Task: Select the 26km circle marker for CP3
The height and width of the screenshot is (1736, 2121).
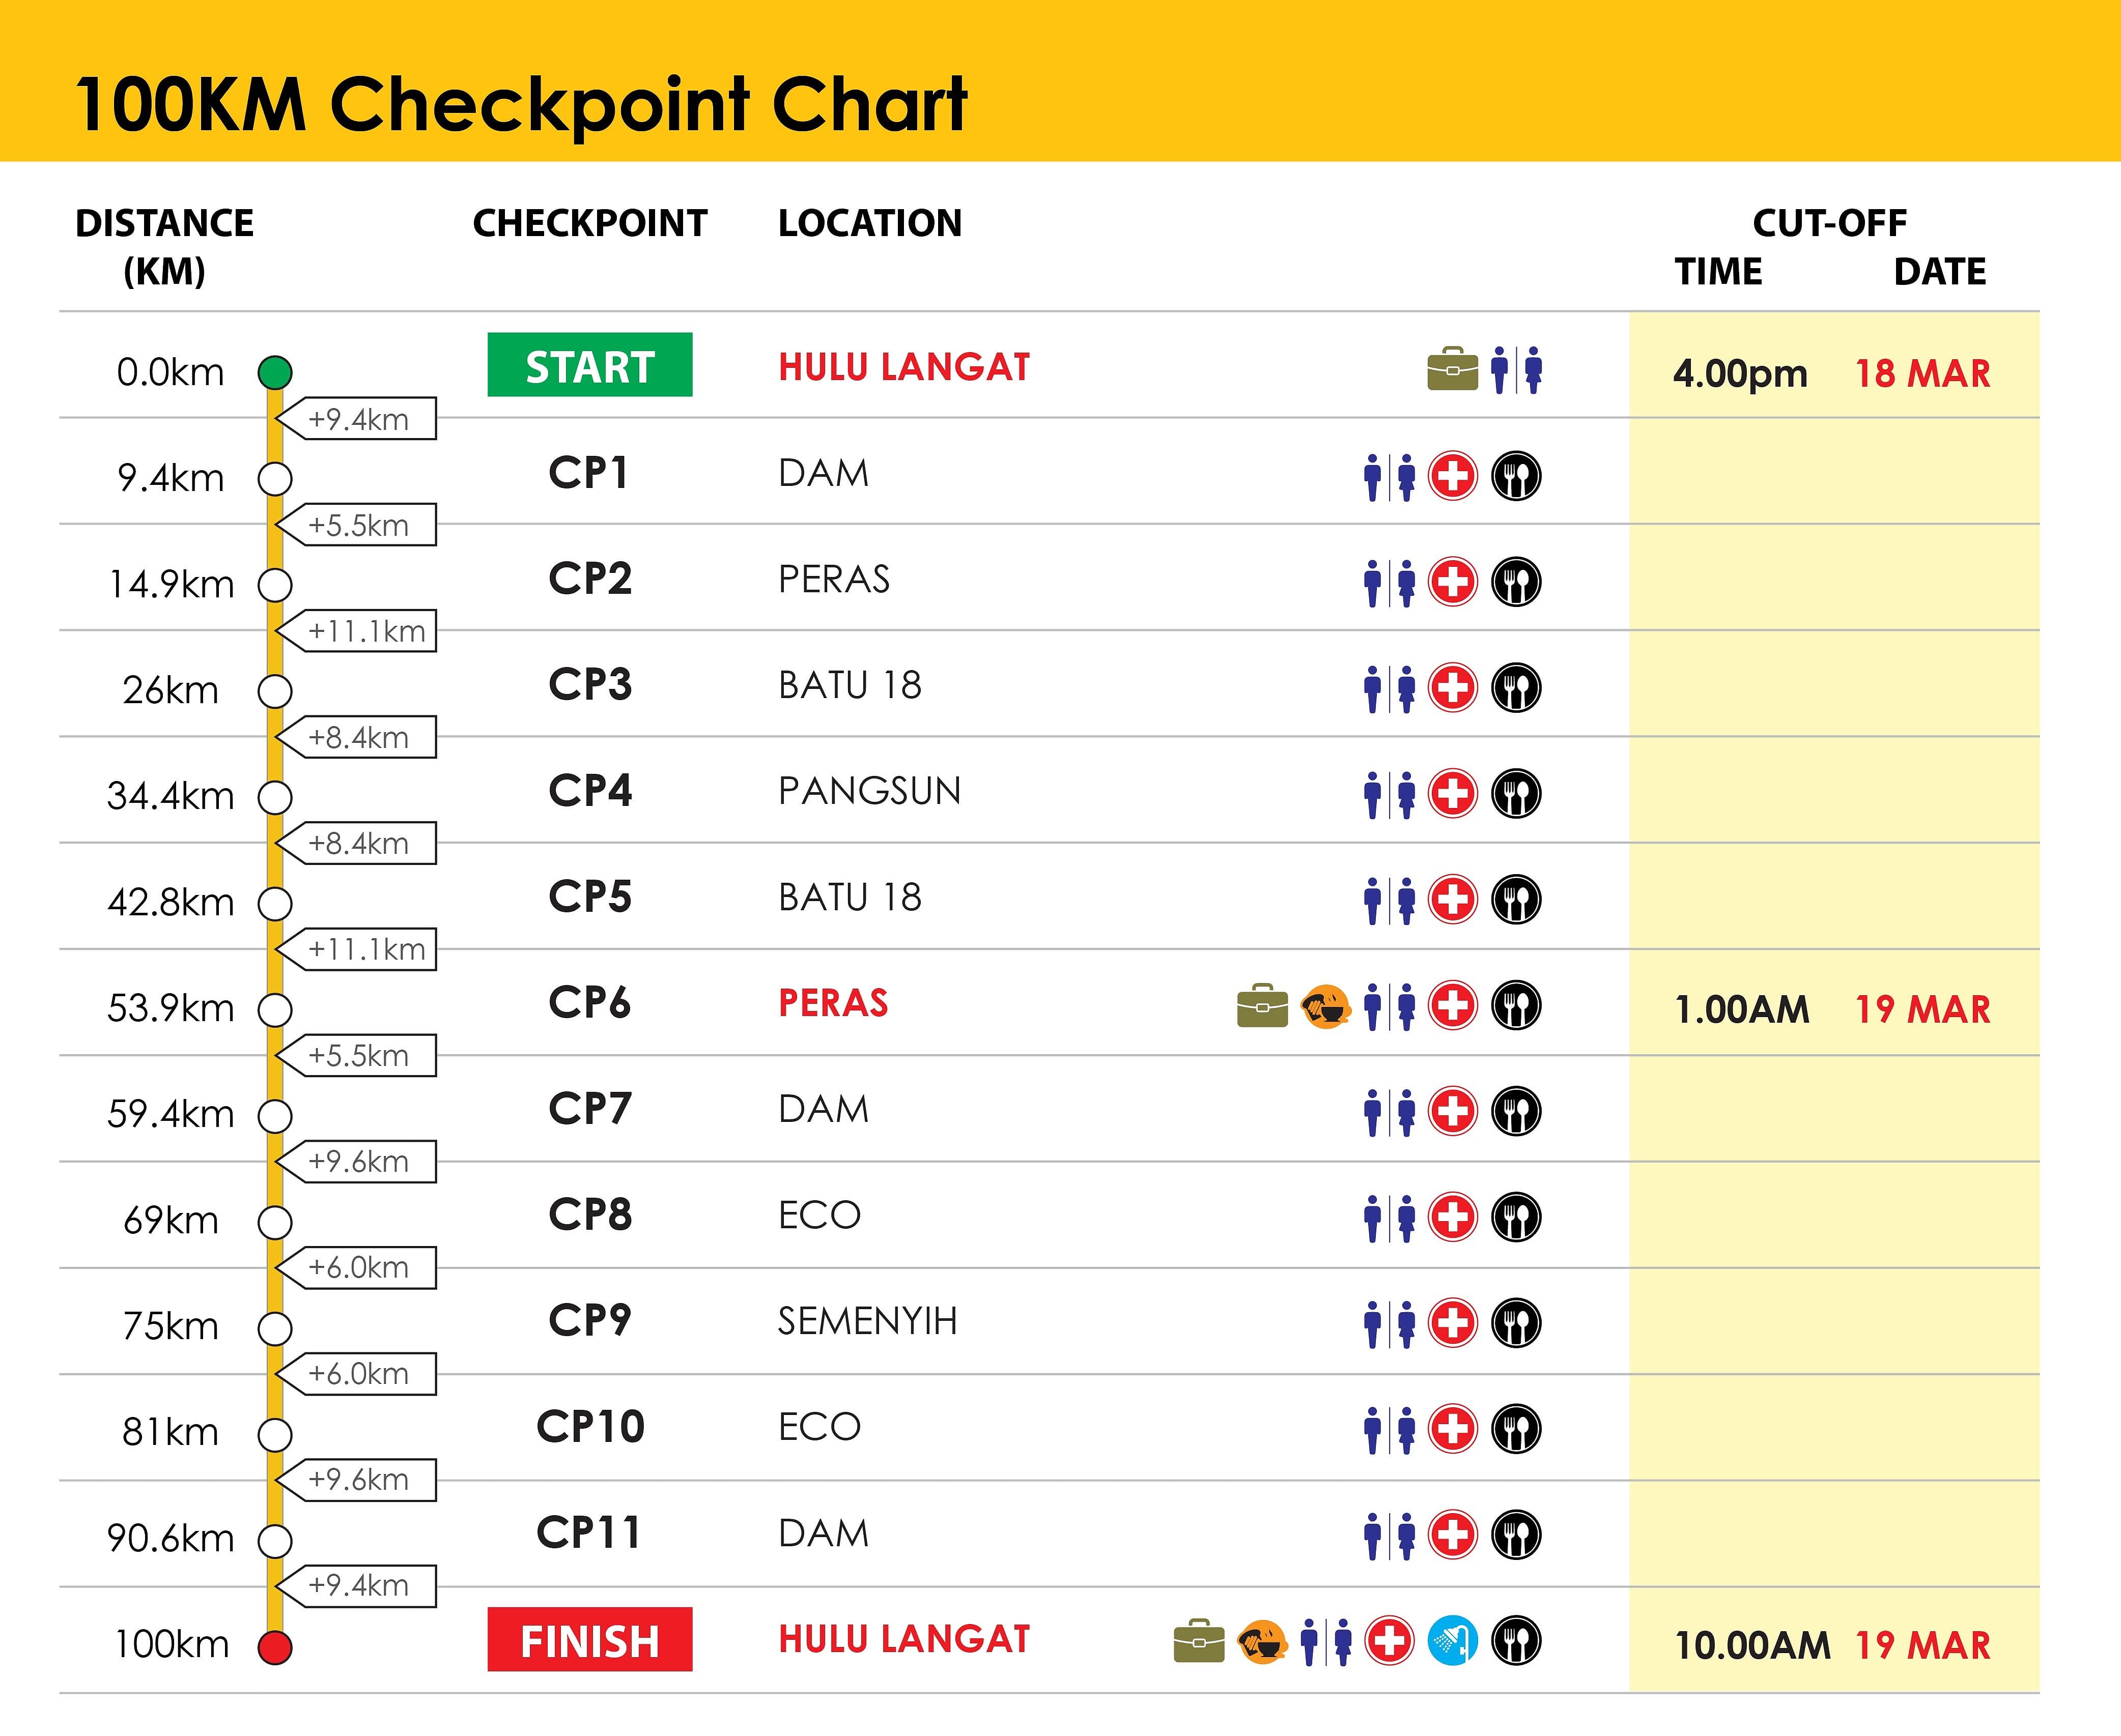Action: click(274, 691)
